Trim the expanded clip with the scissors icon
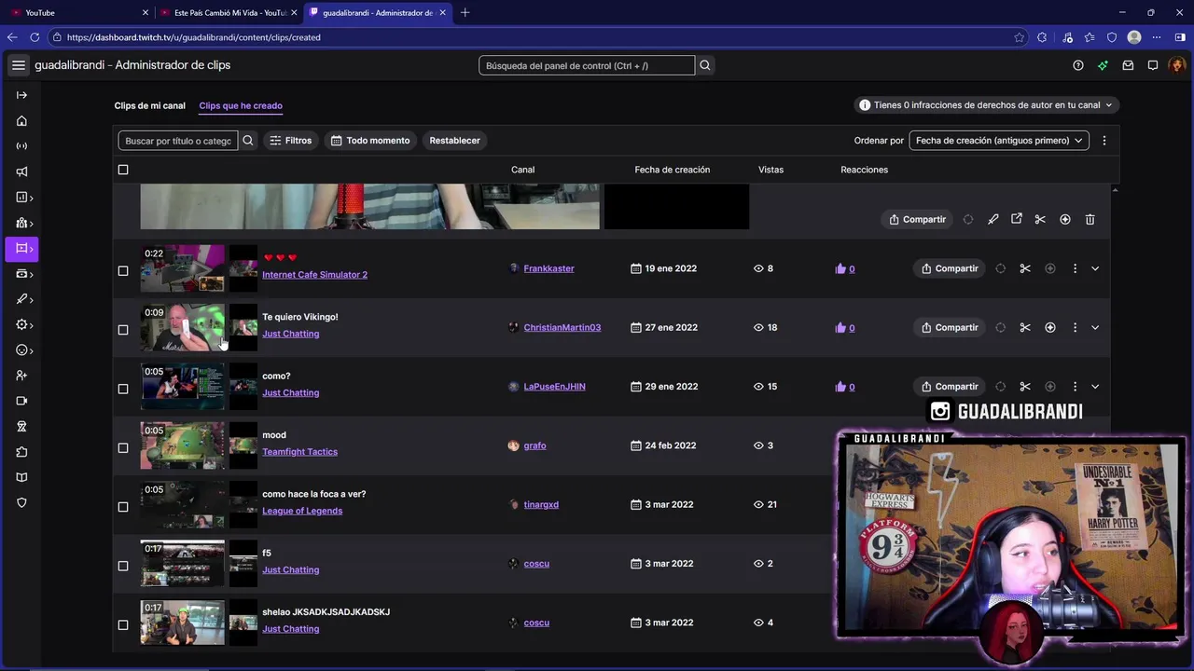The height and width of the screenshot is (671, 1194). [1040, 219]
